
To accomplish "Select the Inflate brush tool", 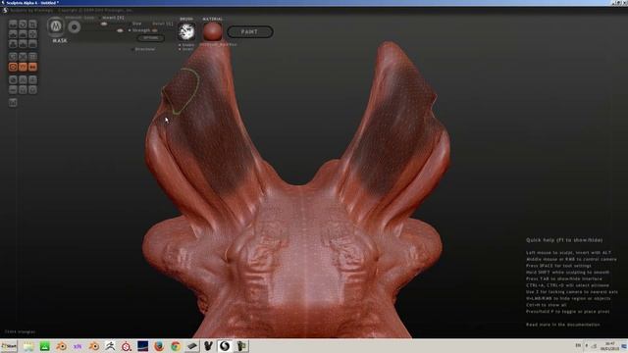I will (13, 43).
